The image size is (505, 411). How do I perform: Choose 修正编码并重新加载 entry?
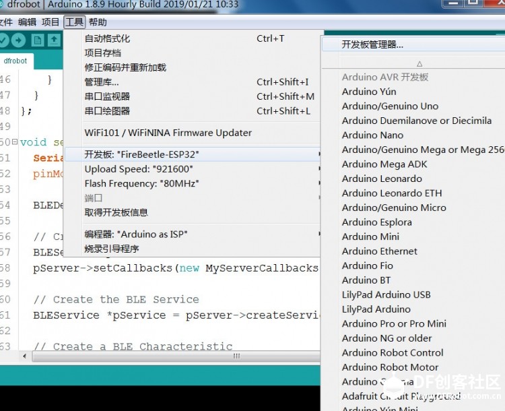coord(193,67)
